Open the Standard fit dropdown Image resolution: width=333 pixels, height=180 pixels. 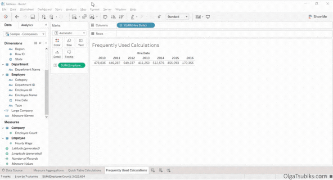pyautogui.click(x=177, y=17)
